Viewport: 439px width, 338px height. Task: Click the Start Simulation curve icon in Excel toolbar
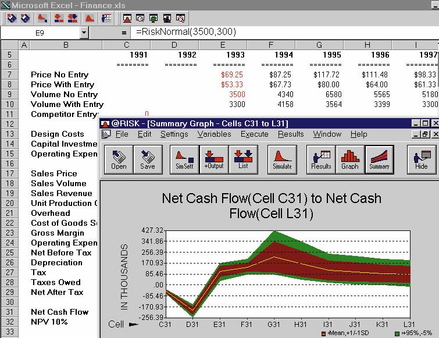(90, 19)
